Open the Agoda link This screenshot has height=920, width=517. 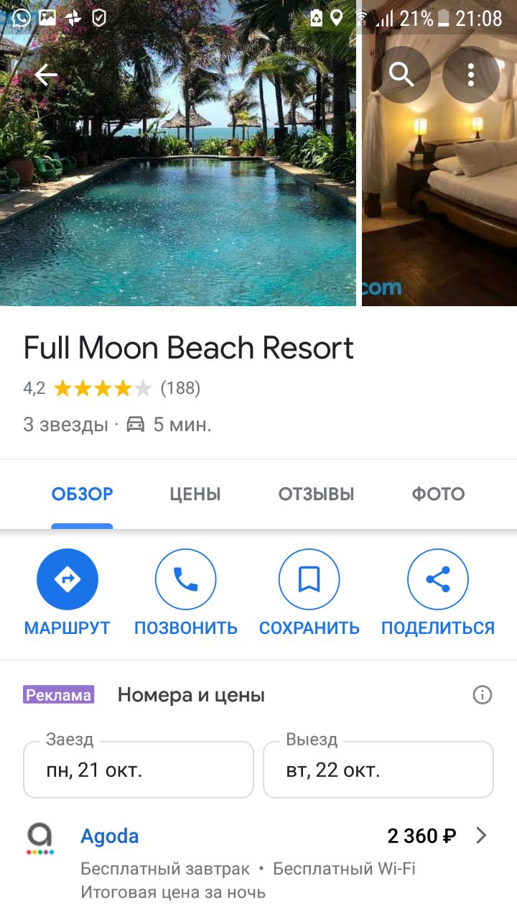(110, 836)
